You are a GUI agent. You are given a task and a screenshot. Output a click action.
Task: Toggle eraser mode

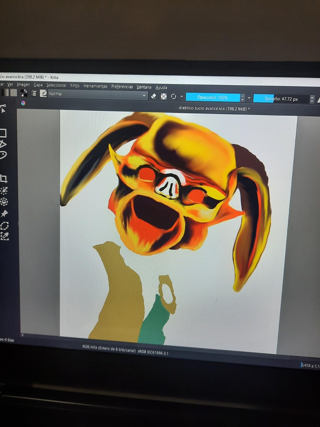pyautogui.click(x=154, y=96)
